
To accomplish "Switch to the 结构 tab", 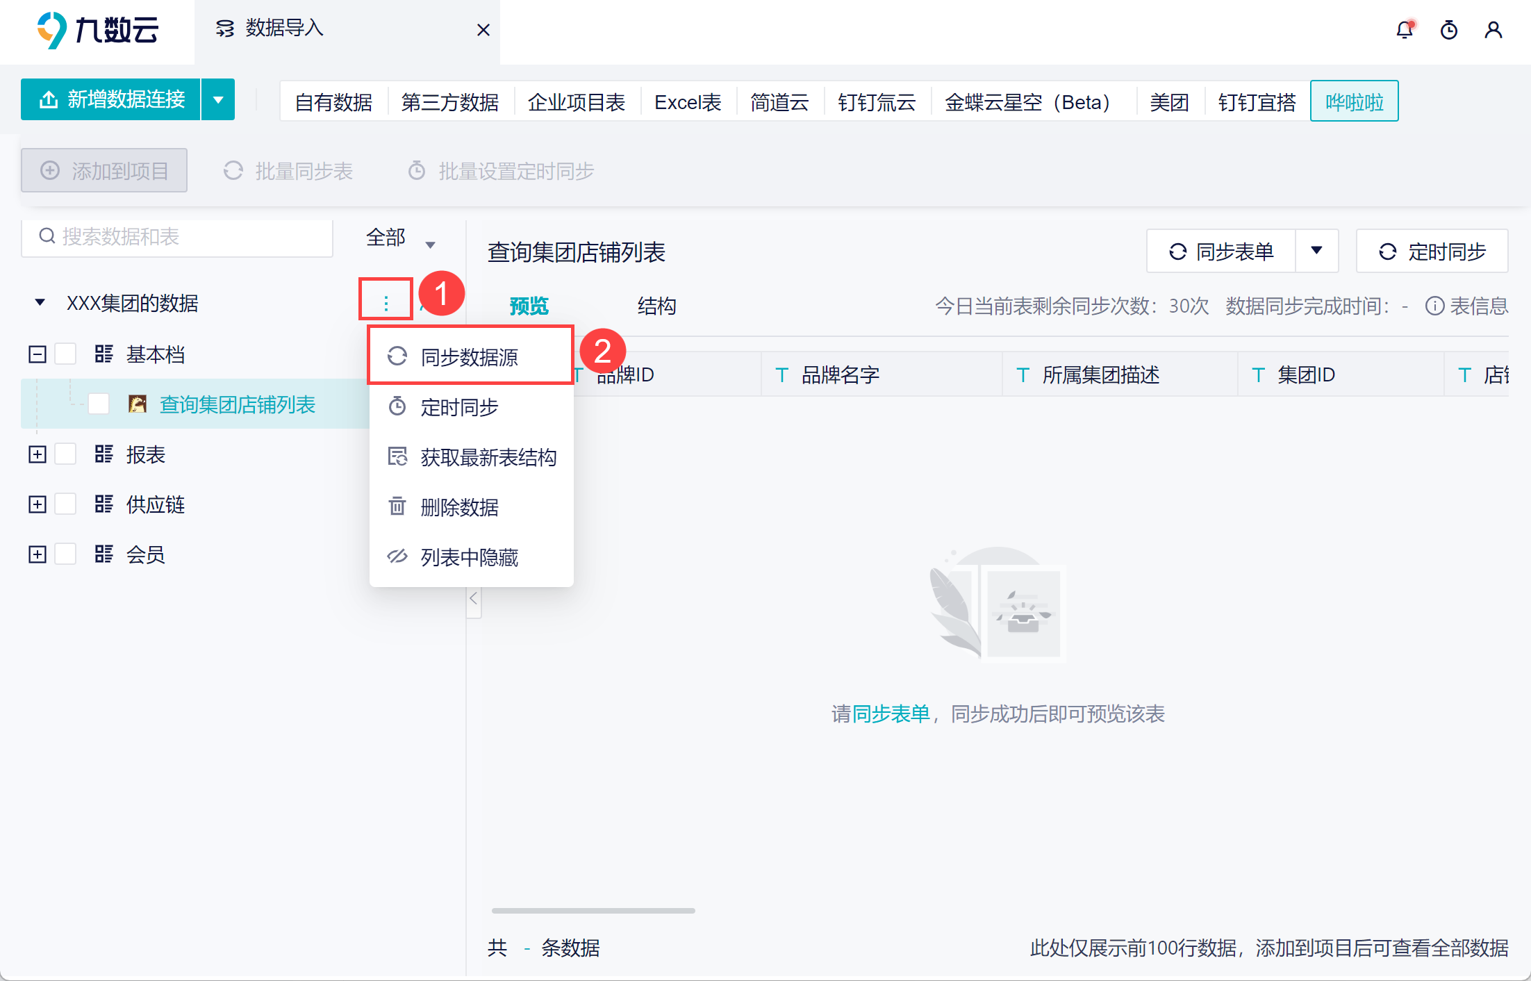I will coord(656,306).
